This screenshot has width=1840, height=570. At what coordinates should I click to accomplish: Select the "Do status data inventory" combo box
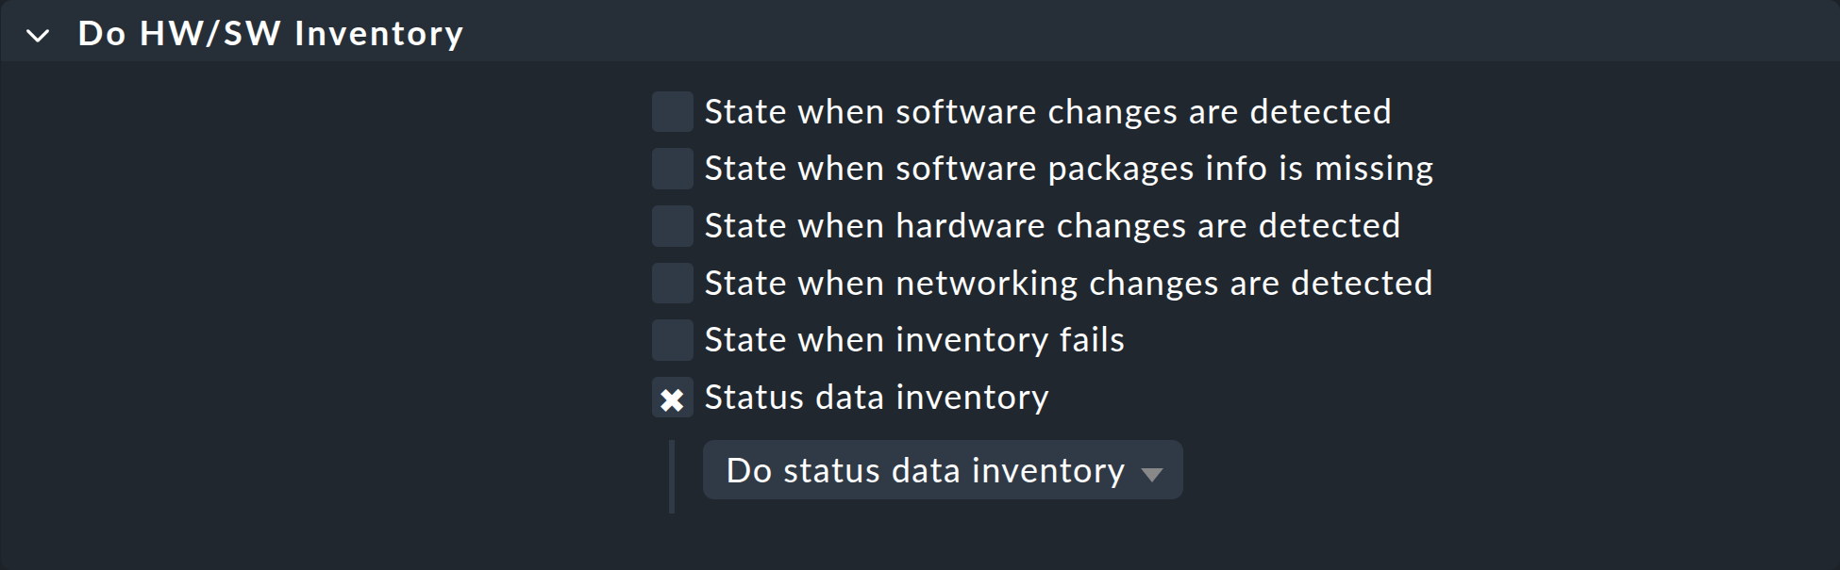(941, 469)
